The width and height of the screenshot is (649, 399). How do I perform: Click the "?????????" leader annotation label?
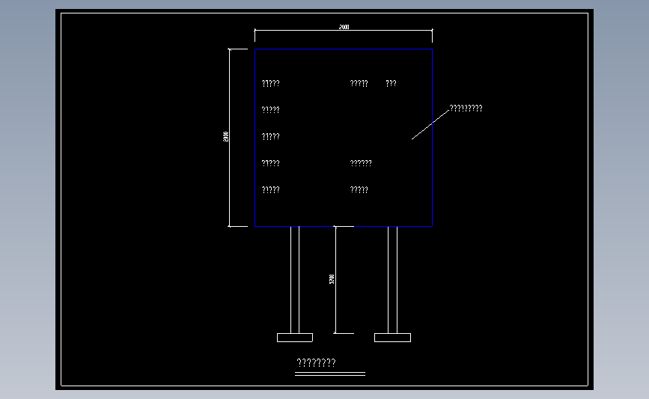coord(466,109)
